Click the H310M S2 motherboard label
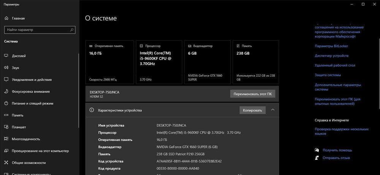Viewport: 380px width, 175px height. 97,97
